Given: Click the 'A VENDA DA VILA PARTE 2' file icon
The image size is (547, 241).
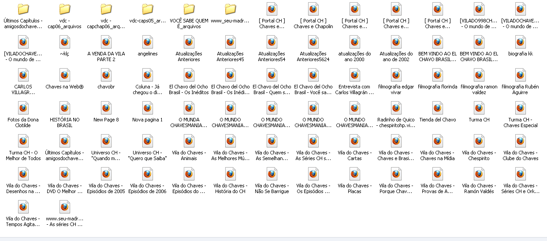Looking at the screenshot, I should pyautogui.click(x=106, y=42).
